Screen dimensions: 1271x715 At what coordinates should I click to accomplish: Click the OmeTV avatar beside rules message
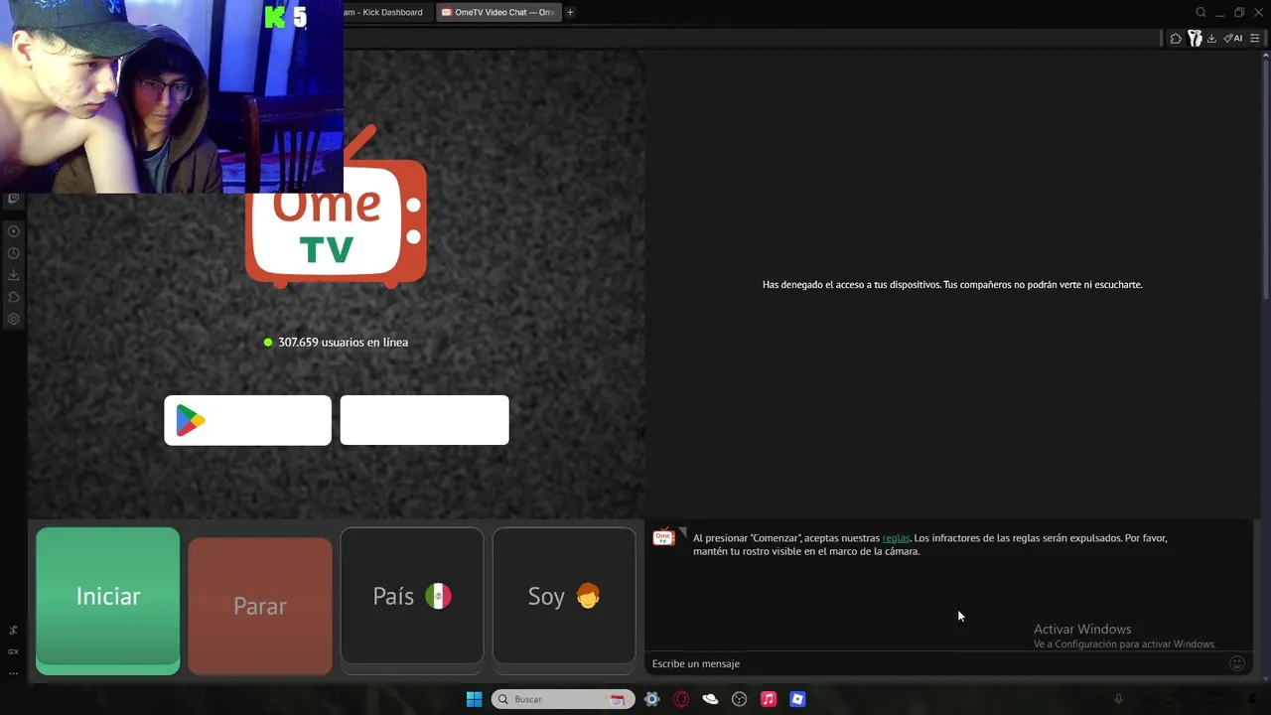tap(663, 537)
